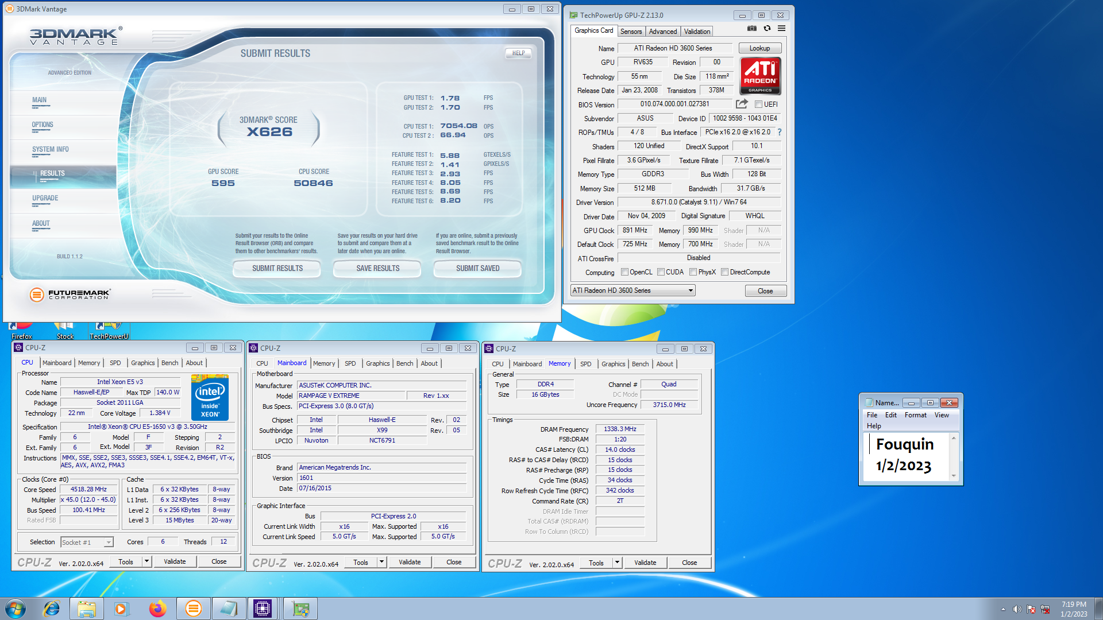Open the GPU-Z hamburger menu
The width and height of the screenshot is (1103, 620).
point(781,28)
